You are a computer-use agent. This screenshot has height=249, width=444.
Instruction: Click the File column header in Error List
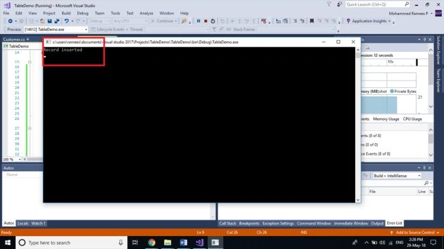tap(372, 192)
